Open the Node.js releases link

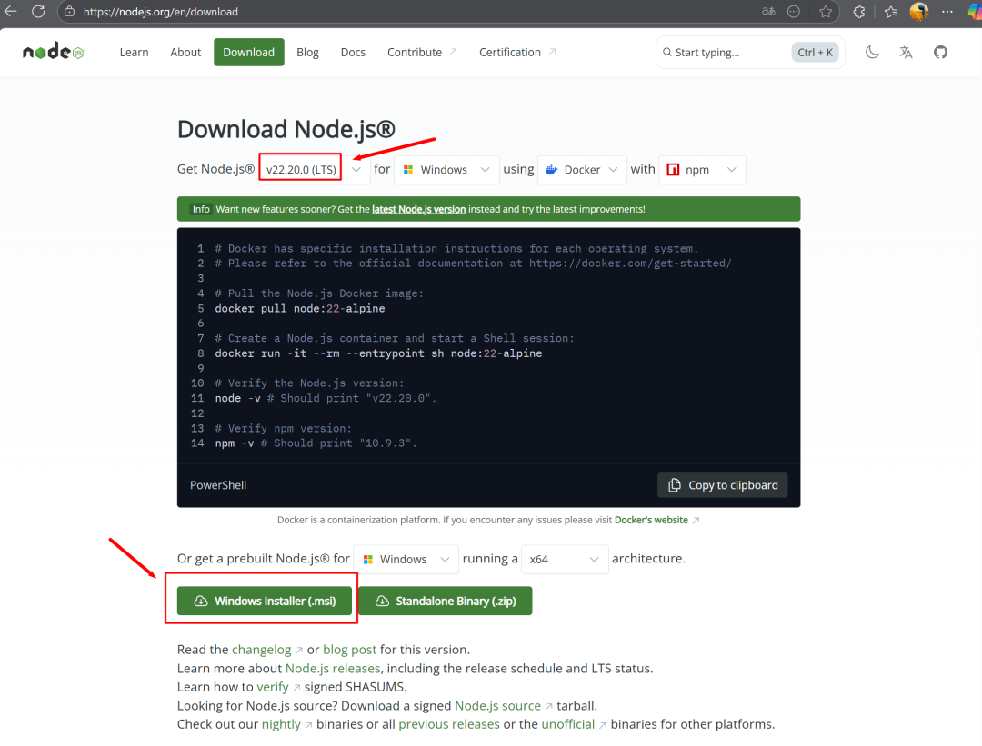333,669
